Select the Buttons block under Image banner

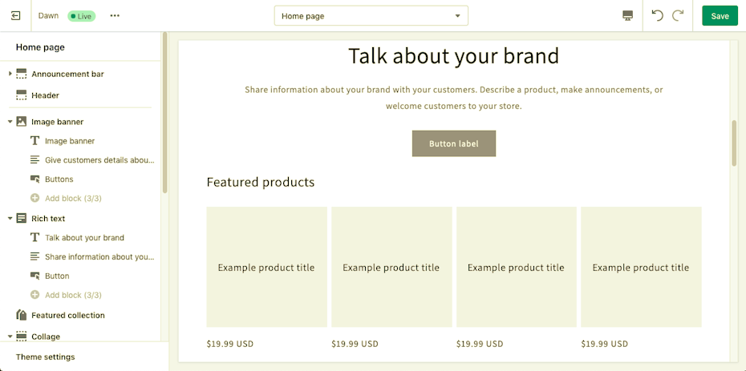point(59,179)
